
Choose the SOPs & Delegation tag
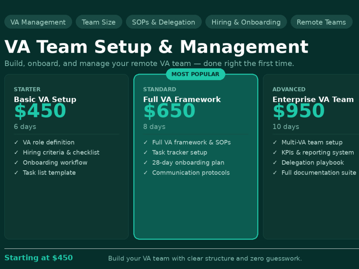(x=164, y=22)
